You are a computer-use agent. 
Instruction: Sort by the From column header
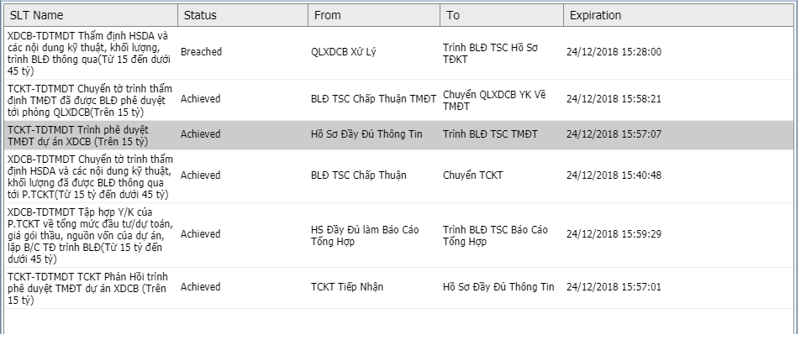[375, 15]
